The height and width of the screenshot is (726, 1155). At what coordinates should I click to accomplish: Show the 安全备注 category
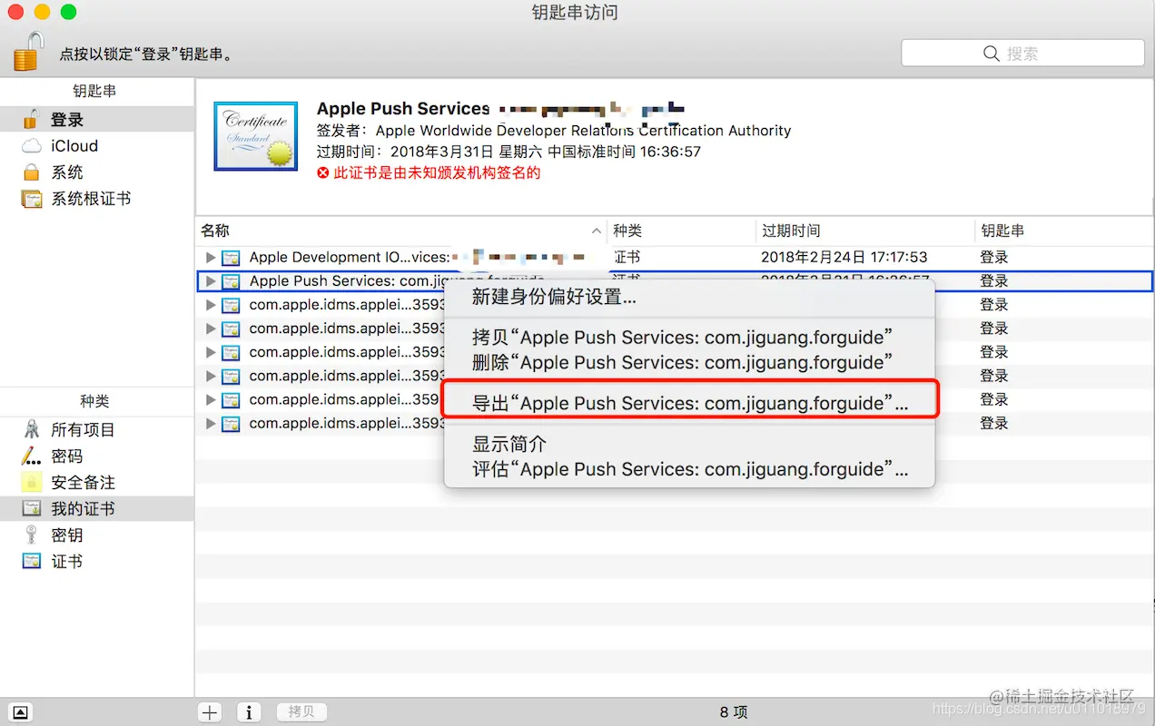(97, 482)
